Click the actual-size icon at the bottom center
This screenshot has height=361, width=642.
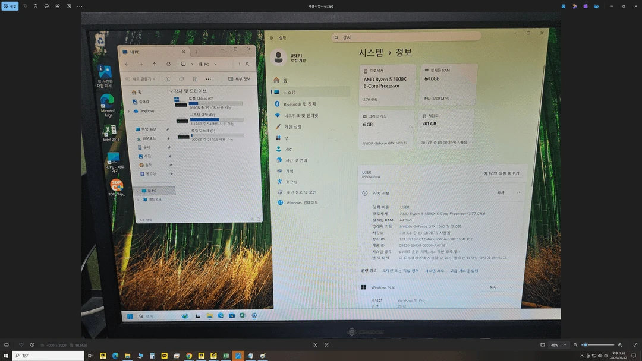coord(327,345)
